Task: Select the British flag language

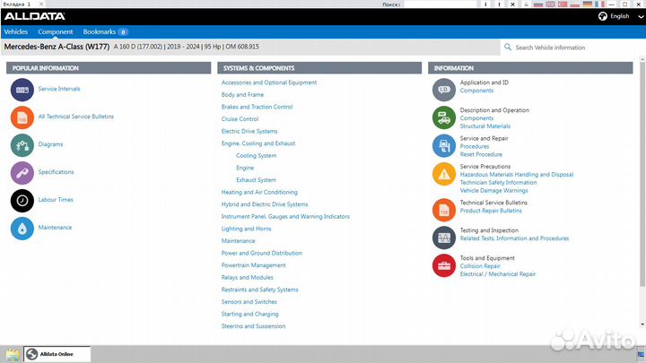Action: pyautogui.click(x=550, y=4)
